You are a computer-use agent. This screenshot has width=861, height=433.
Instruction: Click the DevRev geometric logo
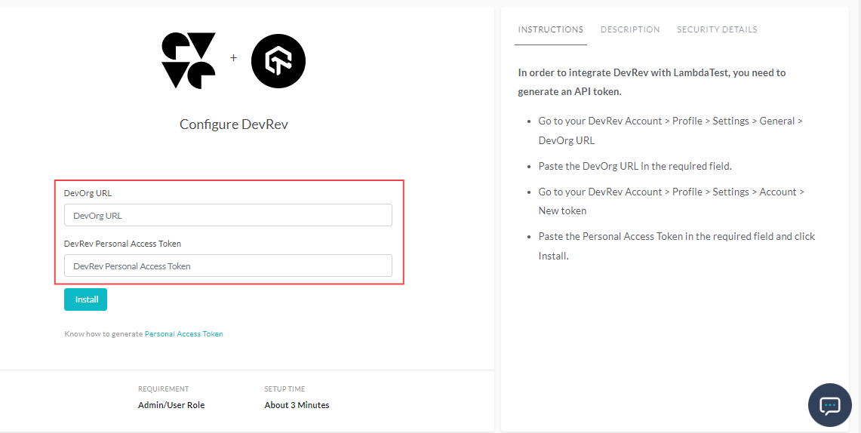(x=188, y=60)
